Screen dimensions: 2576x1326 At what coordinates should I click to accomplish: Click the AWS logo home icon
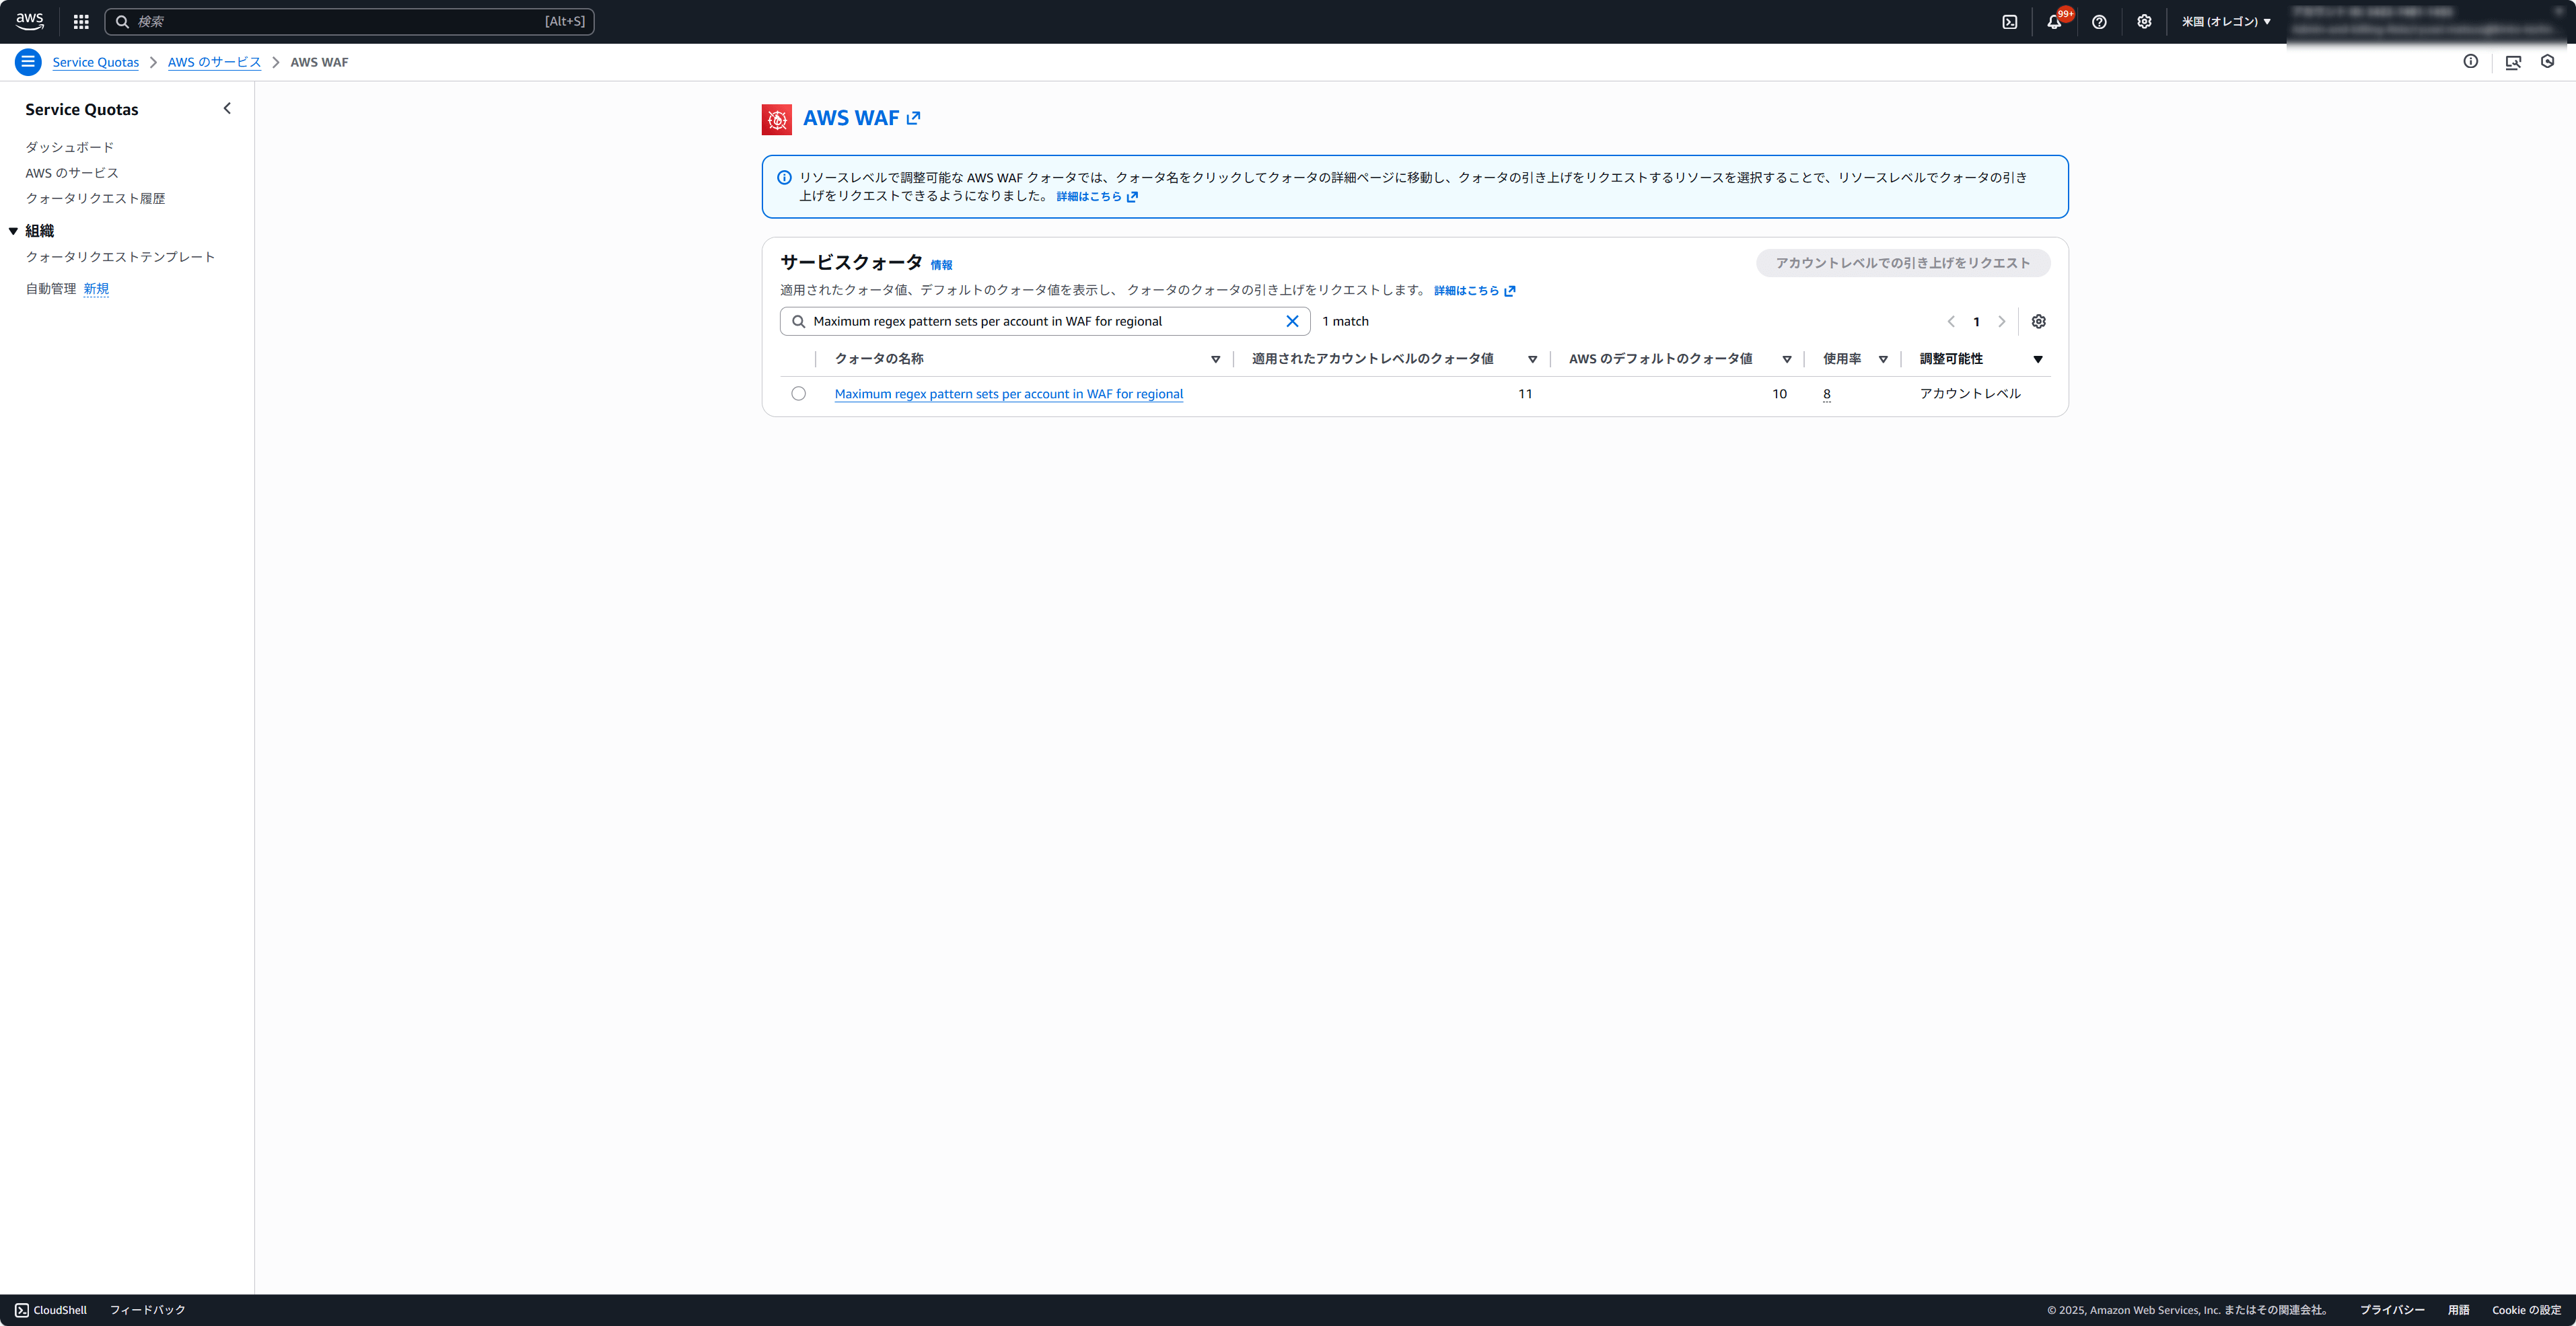point(30,21)
